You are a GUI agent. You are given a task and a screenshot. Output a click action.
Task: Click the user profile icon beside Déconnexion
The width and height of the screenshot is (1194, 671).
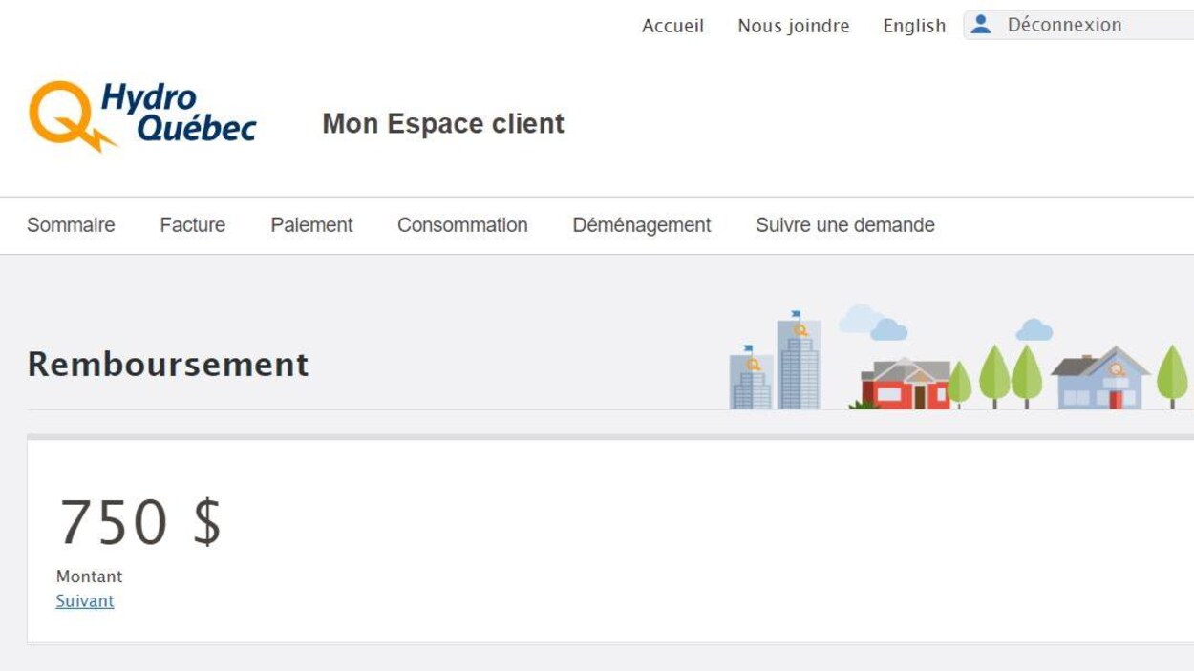click(981, 25)
